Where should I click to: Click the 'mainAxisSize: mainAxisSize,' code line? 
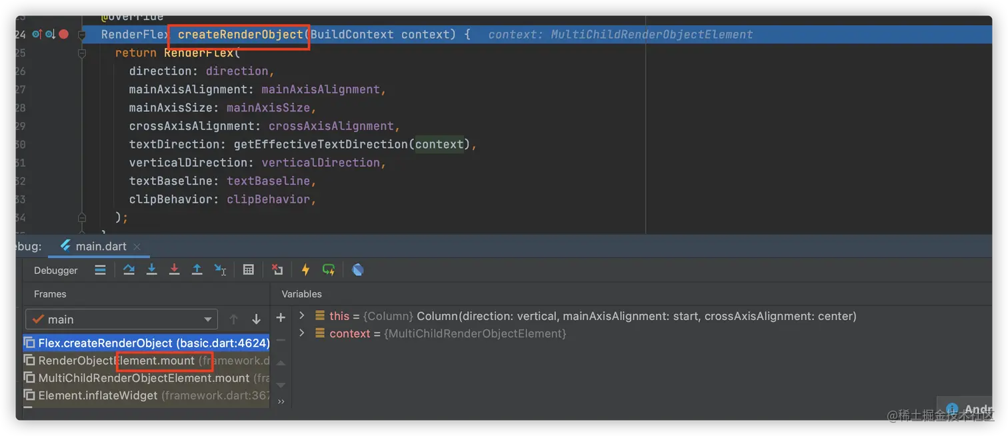223,107
